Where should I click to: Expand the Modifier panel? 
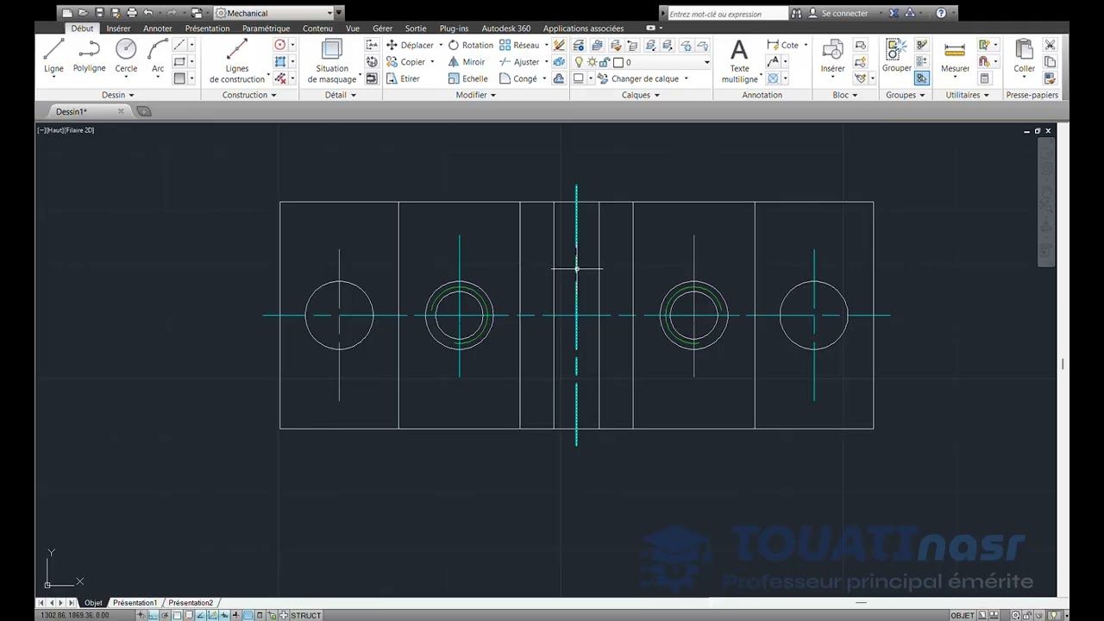(x=476, y=95)
